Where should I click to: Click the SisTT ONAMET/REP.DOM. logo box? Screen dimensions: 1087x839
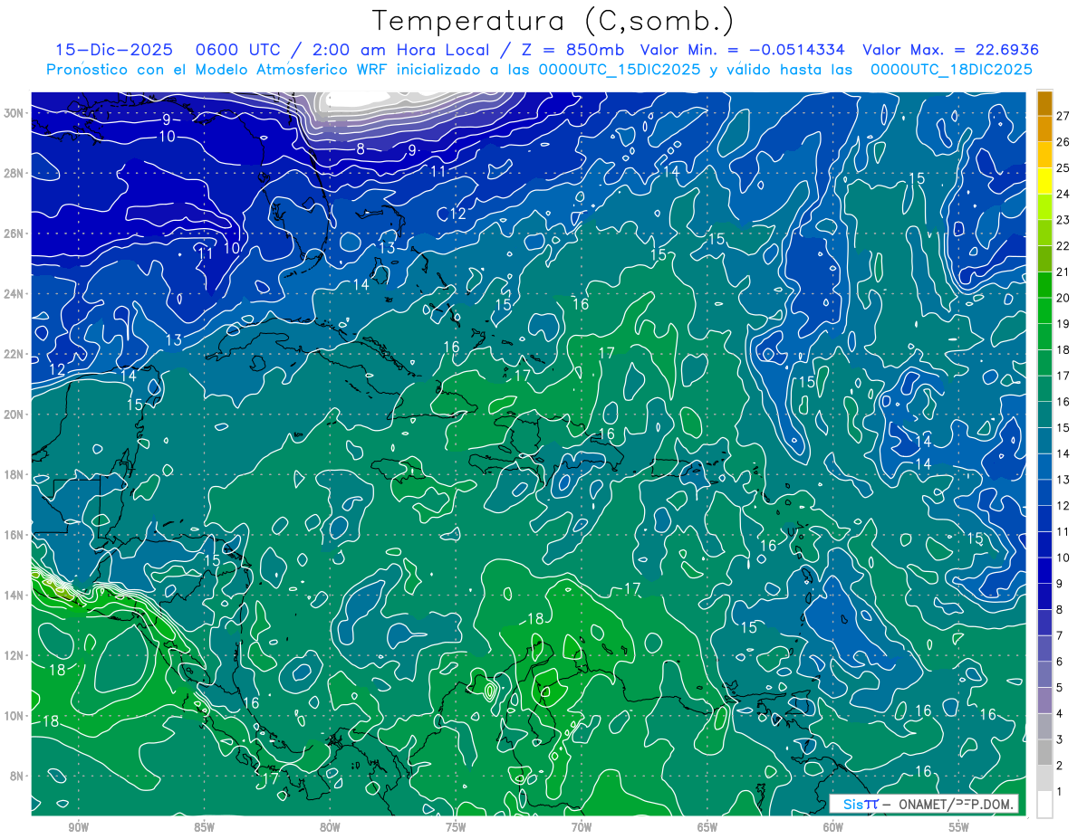[x=924, y=804]
